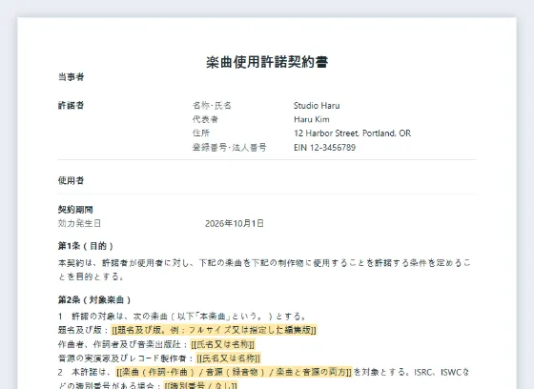Click the 契約期間 heading
The height and width of the screenshot is (389, 534).
75,209
